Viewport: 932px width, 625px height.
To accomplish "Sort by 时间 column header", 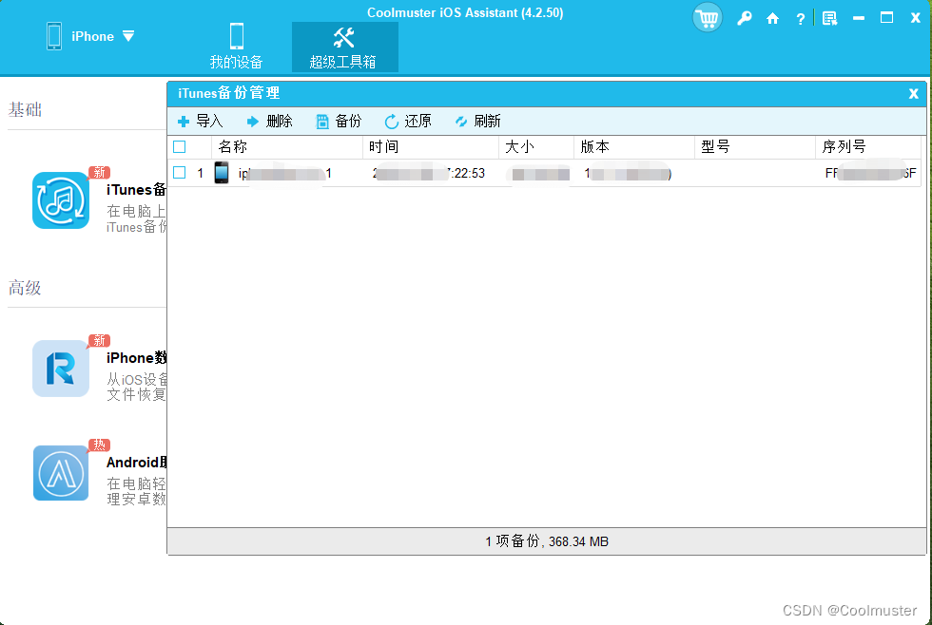I will coord(430,146).
